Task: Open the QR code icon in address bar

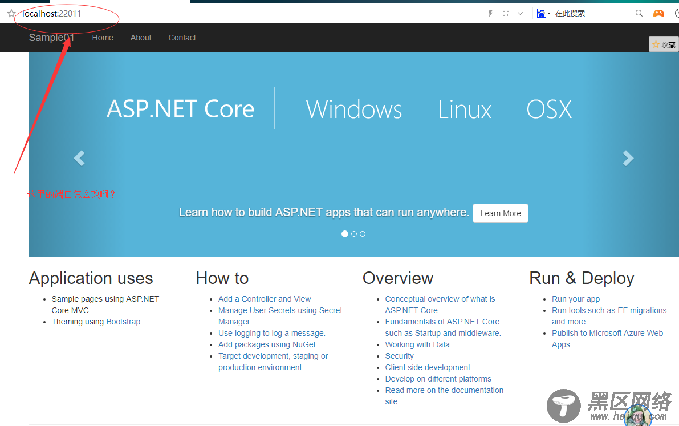Action: point(506,13)
